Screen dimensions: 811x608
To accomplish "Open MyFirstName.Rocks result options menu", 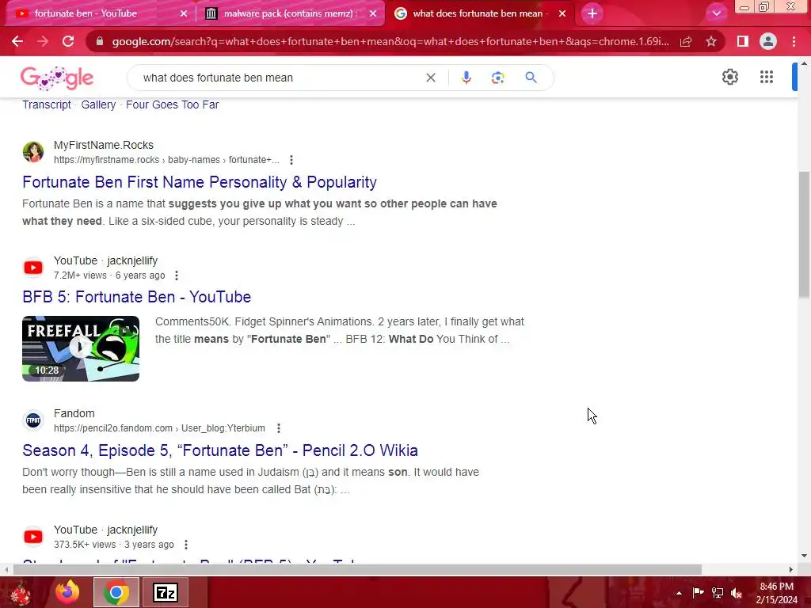I will 291,160.
